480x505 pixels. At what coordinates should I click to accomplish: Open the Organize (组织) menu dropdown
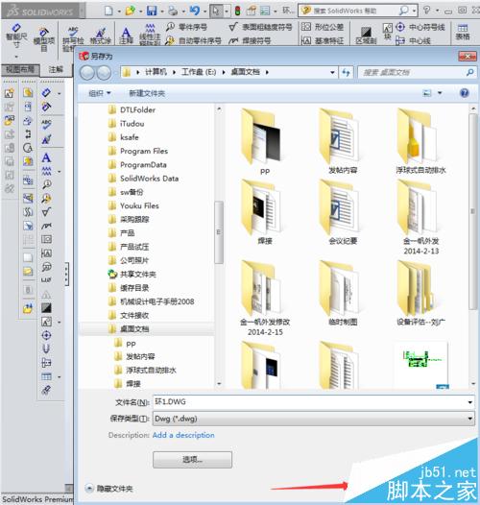99,93
